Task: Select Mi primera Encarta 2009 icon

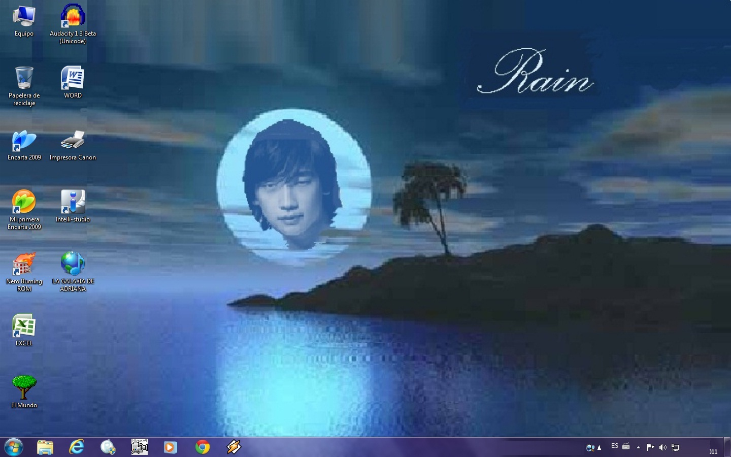Action: pos(24,202)
